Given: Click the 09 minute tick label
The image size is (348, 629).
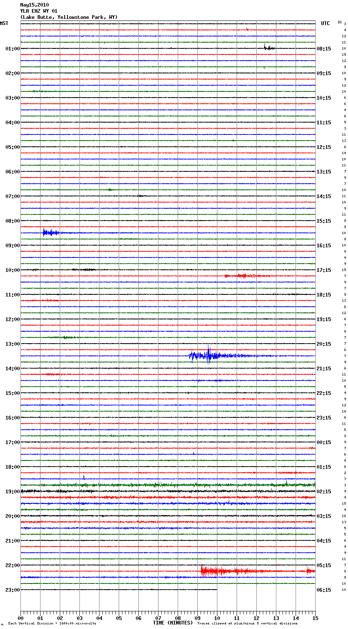Looking at the screenshot, I should [197, 618].
